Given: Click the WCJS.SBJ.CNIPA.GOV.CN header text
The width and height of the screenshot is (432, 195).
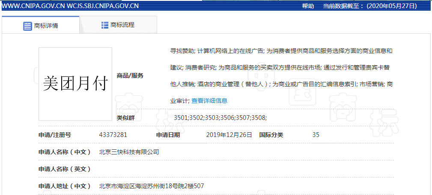Looking at the screenshot, I should (102, 6).
